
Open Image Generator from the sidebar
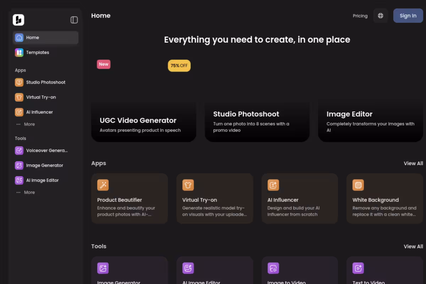tap(45, 165)
